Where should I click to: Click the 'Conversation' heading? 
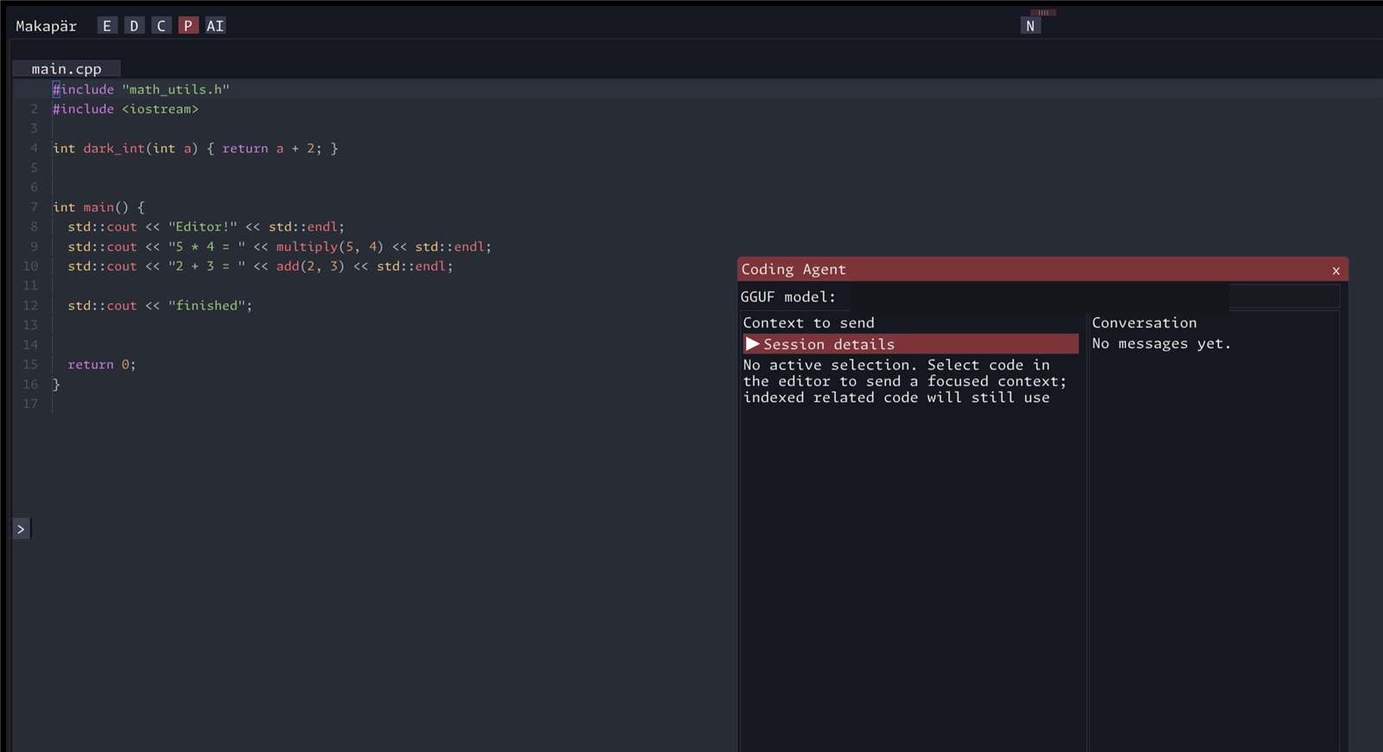tap(1144, 322)
